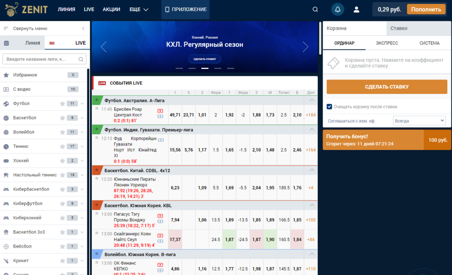
Task: Show next banner slide arrow
Action: point(305,47)
